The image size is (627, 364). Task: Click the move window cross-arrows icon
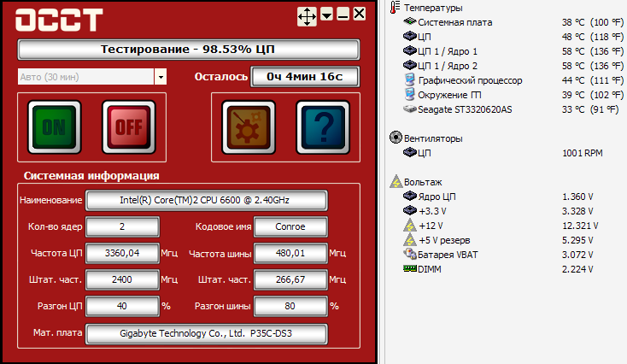click(x=308, y=17)
